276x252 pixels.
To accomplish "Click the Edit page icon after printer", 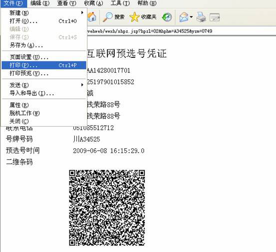I will [x=215, y=17].
